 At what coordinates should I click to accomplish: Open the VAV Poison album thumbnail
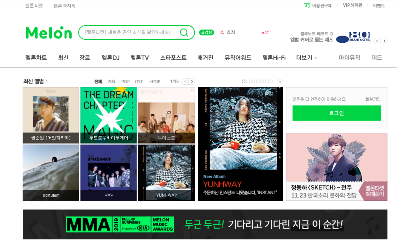[x=109, y=173]
